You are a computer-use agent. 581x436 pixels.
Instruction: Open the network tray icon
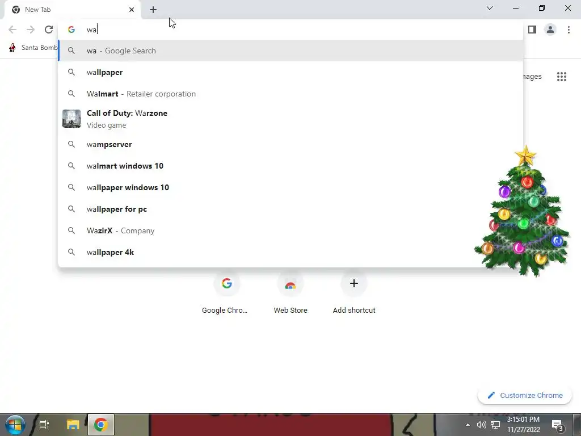[495, 425]
